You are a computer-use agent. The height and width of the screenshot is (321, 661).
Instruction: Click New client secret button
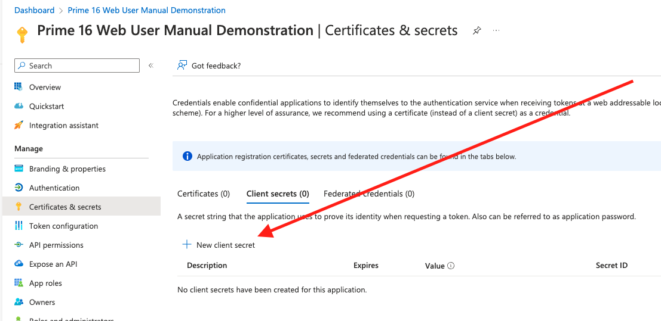[x=219, y=245]
